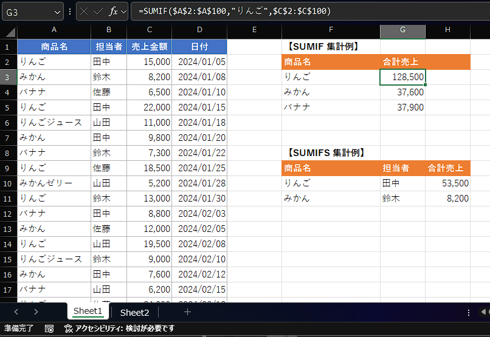Click the Insert Function fx icon
Viewport: 490px width, 337px height.
(113, 12)
